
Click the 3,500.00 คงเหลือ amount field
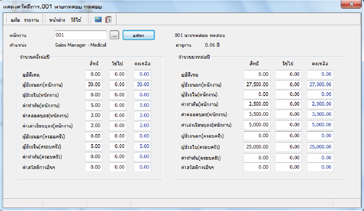(x=320, y=114)
